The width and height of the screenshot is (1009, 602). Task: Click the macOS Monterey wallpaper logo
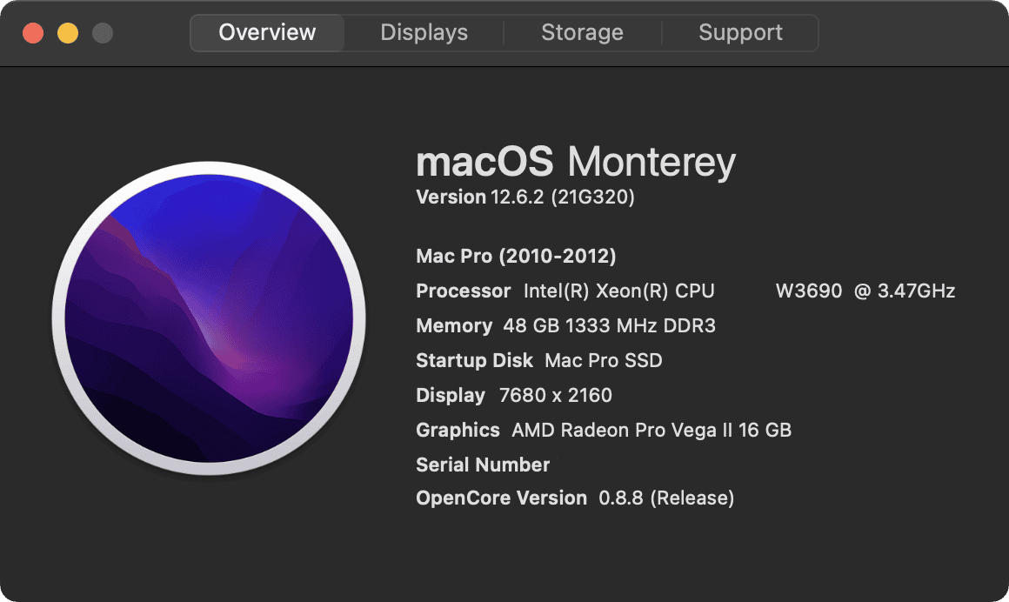coord(209,318)
